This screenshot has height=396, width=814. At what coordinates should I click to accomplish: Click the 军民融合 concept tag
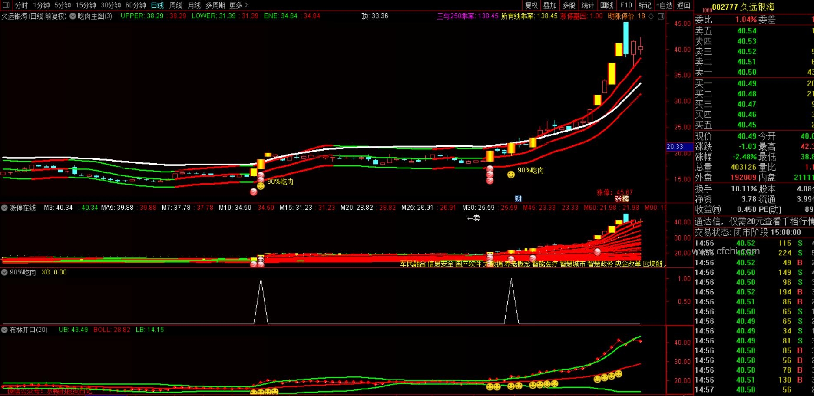pos(413,264)
